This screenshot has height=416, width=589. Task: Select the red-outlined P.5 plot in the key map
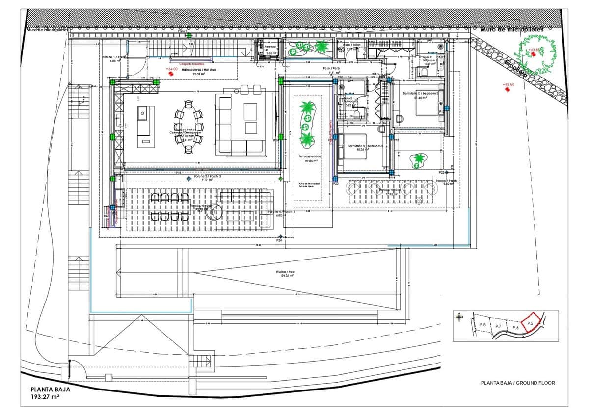[530, 324]
